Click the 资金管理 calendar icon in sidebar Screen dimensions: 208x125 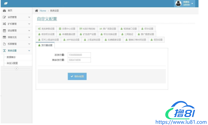point(4,31)
